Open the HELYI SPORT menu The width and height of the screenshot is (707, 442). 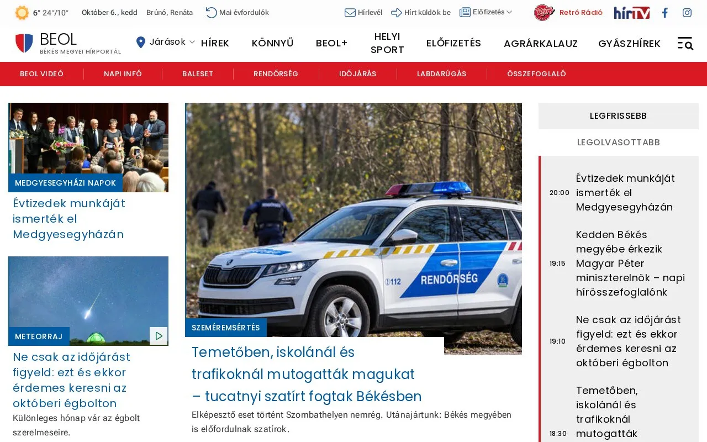(387, 43)
